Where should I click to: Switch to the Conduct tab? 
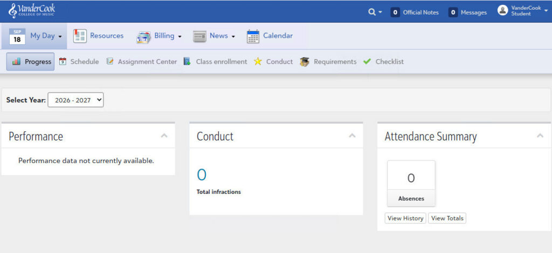(280, 62)
